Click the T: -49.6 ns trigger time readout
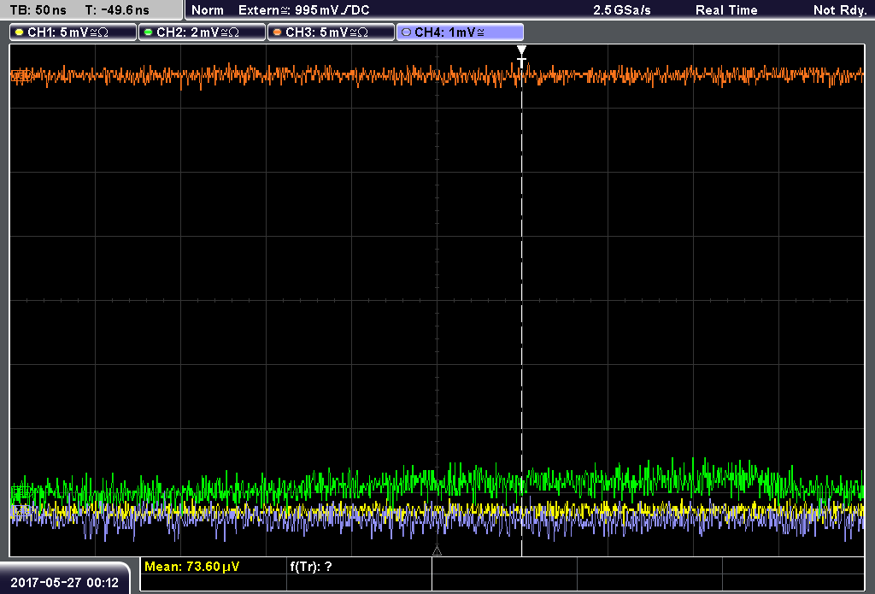 click(117, 10)
